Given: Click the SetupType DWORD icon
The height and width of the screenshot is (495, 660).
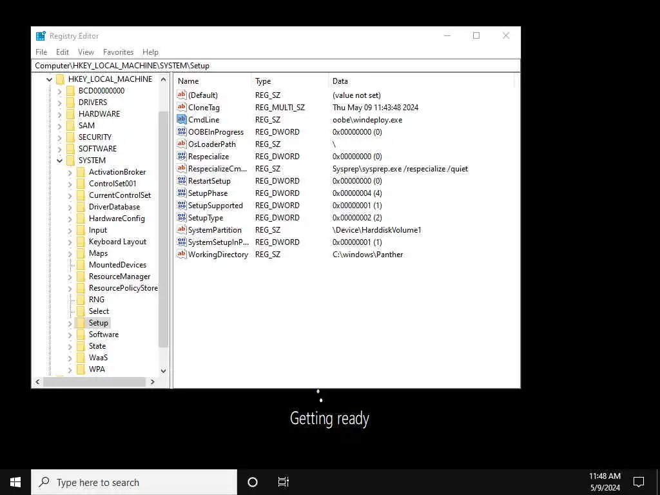Looking at the screenshot, I should 181,218.
